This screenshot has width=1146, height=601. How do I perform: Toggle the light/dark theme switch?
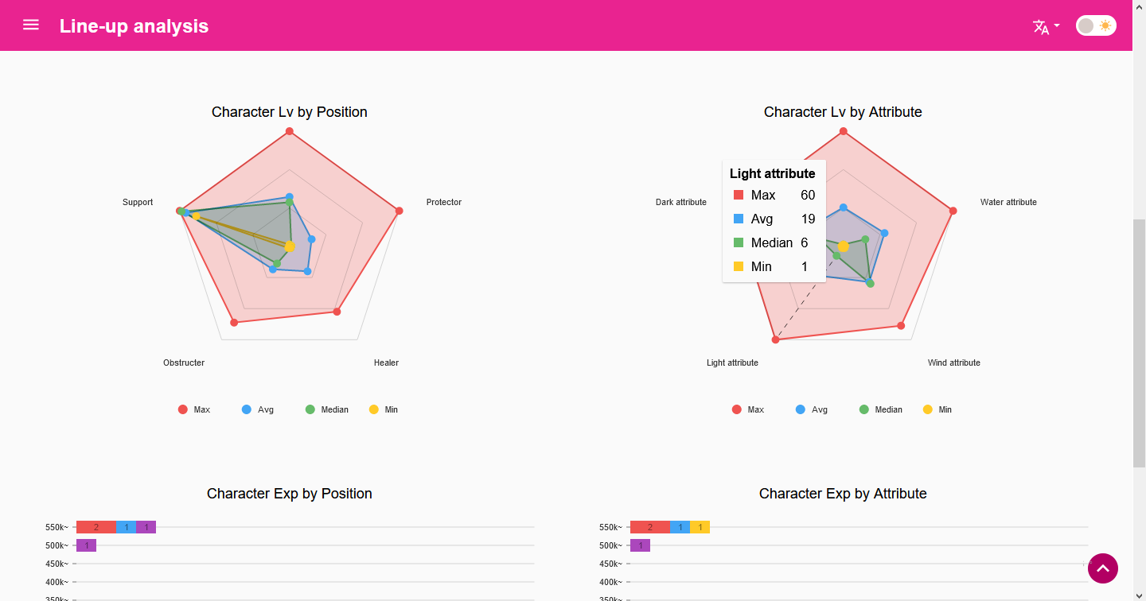(x=1096, y=25)
